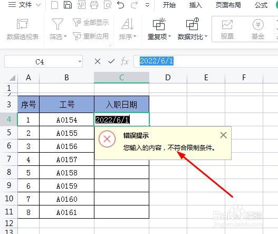Open the 筛选 dropdown arrow
The height and width of the screenshot is (234, 278).
(x=65, y=36)
